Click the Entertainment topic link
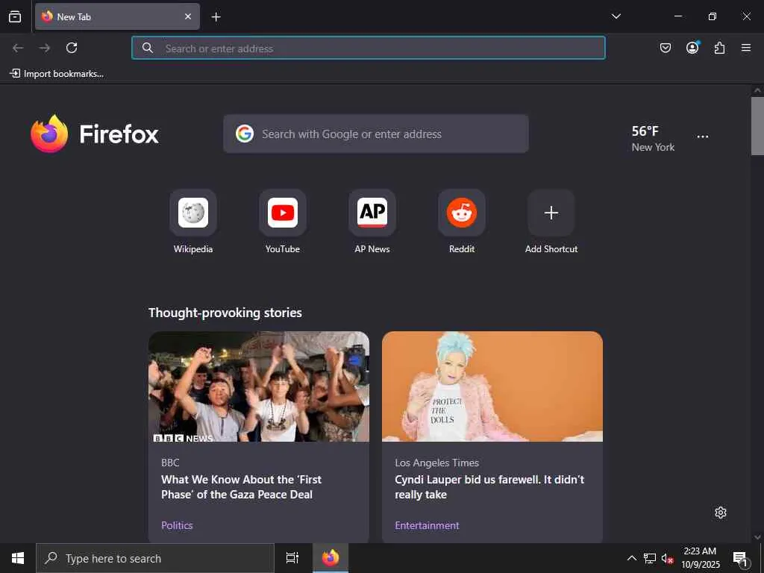The width and height of the screenshot is (764, 573). (427, 525)
